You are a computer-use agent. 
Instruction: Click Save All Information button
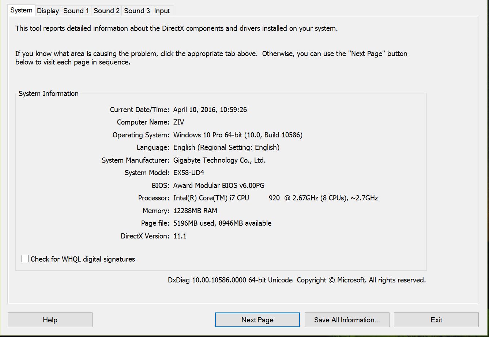(347, 320)
